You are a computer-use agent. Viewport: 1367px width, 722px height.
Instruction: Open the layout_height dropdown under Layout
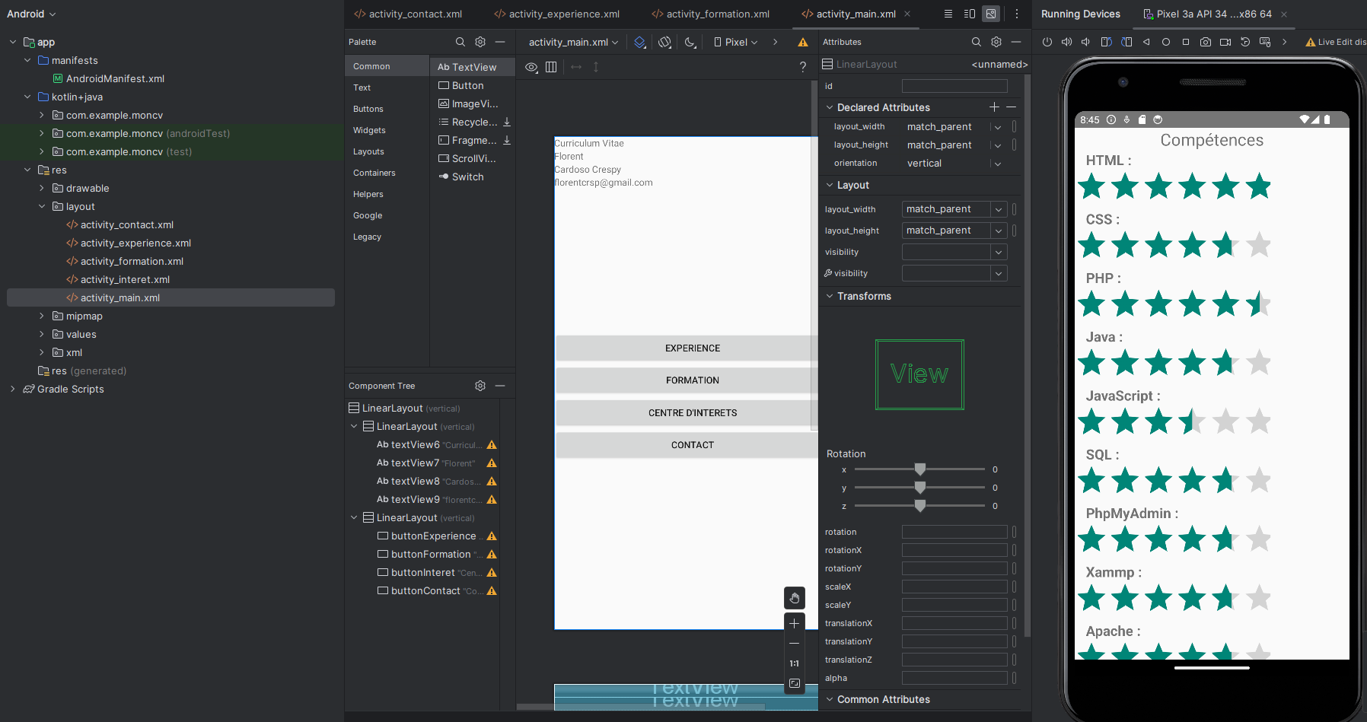tap(998, 231)
